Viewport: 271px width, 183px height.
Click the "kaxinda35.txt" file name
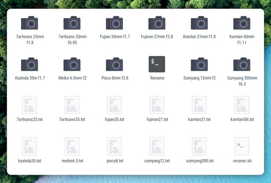[30, 161]
